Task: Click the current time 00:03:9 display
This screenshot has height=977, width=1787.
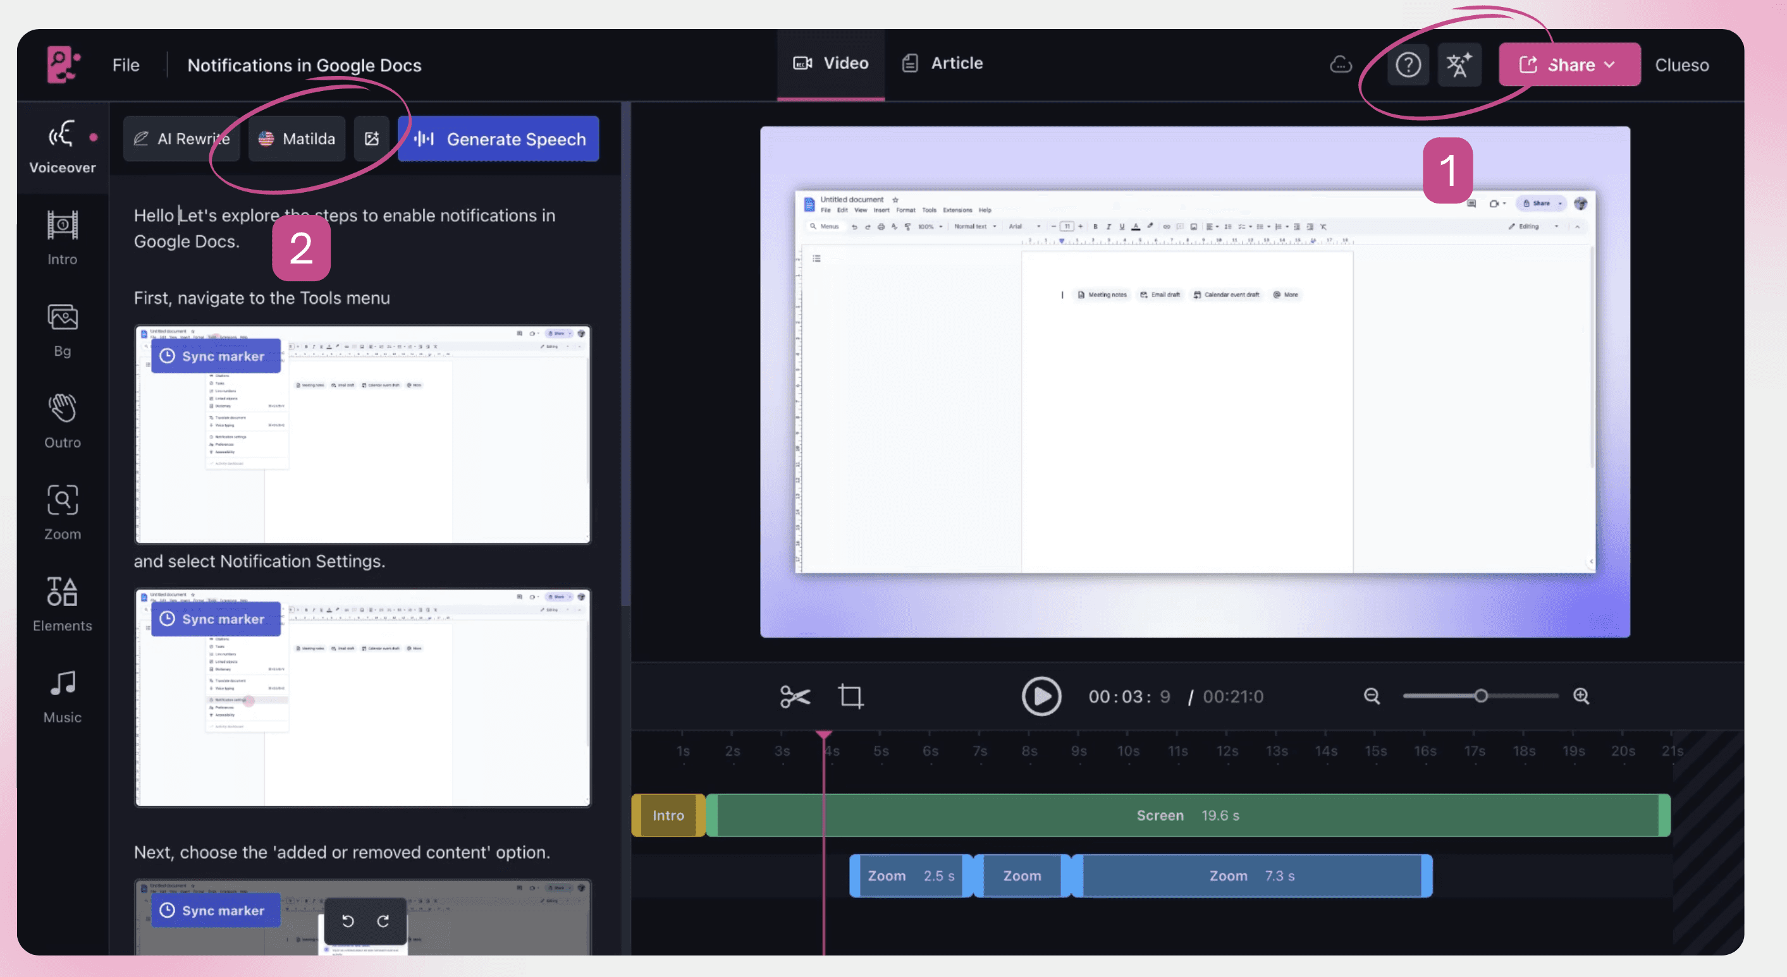Action: 1129,696
